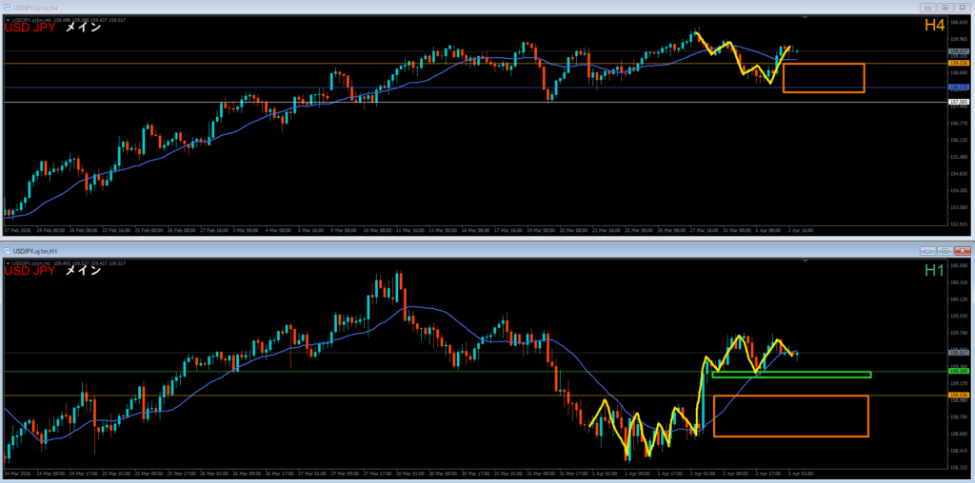This screenshot has width=975, height=483.
Task: Click the orange H4 timeframe label
Action: (933, 28)
